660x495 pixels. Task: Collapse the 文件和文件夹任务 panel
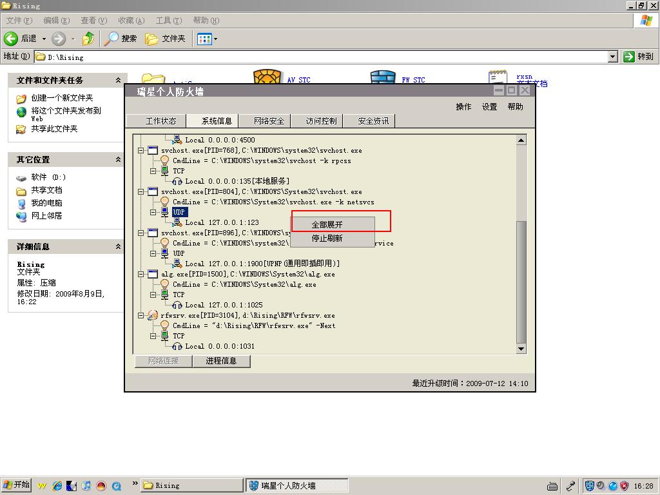pos(119,80)
